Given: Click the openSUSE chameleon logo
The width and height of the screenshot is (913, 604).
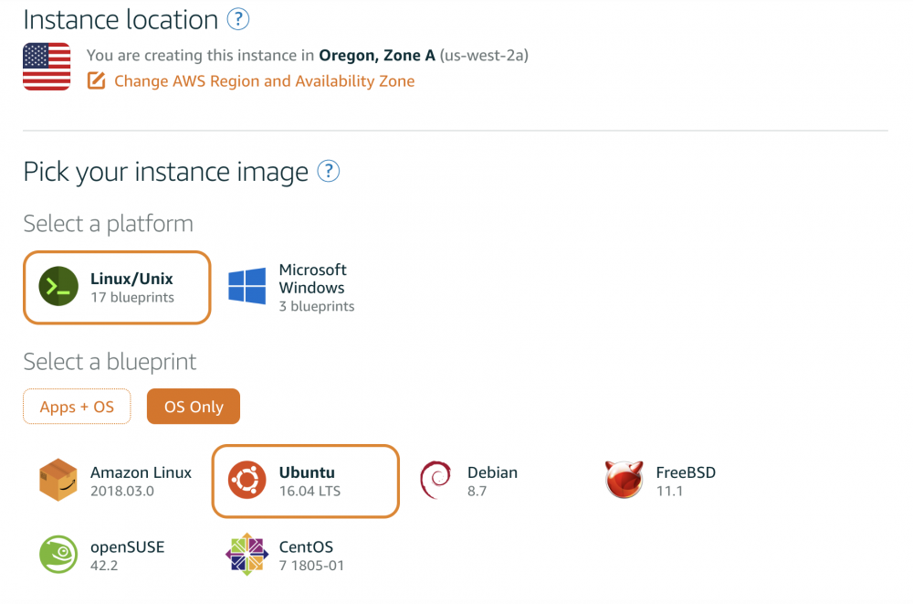Looking at the screenshot, I should 58,554.
